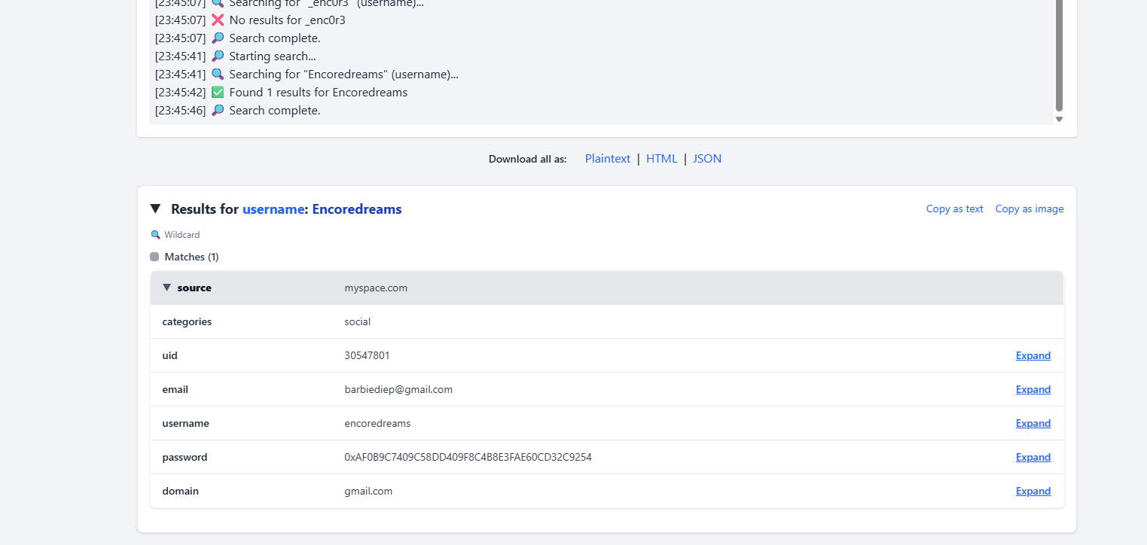Viewport: 1147px width, 545px height.
Task: Click the blue 'username' link in results header
Action: pos(273,209)
